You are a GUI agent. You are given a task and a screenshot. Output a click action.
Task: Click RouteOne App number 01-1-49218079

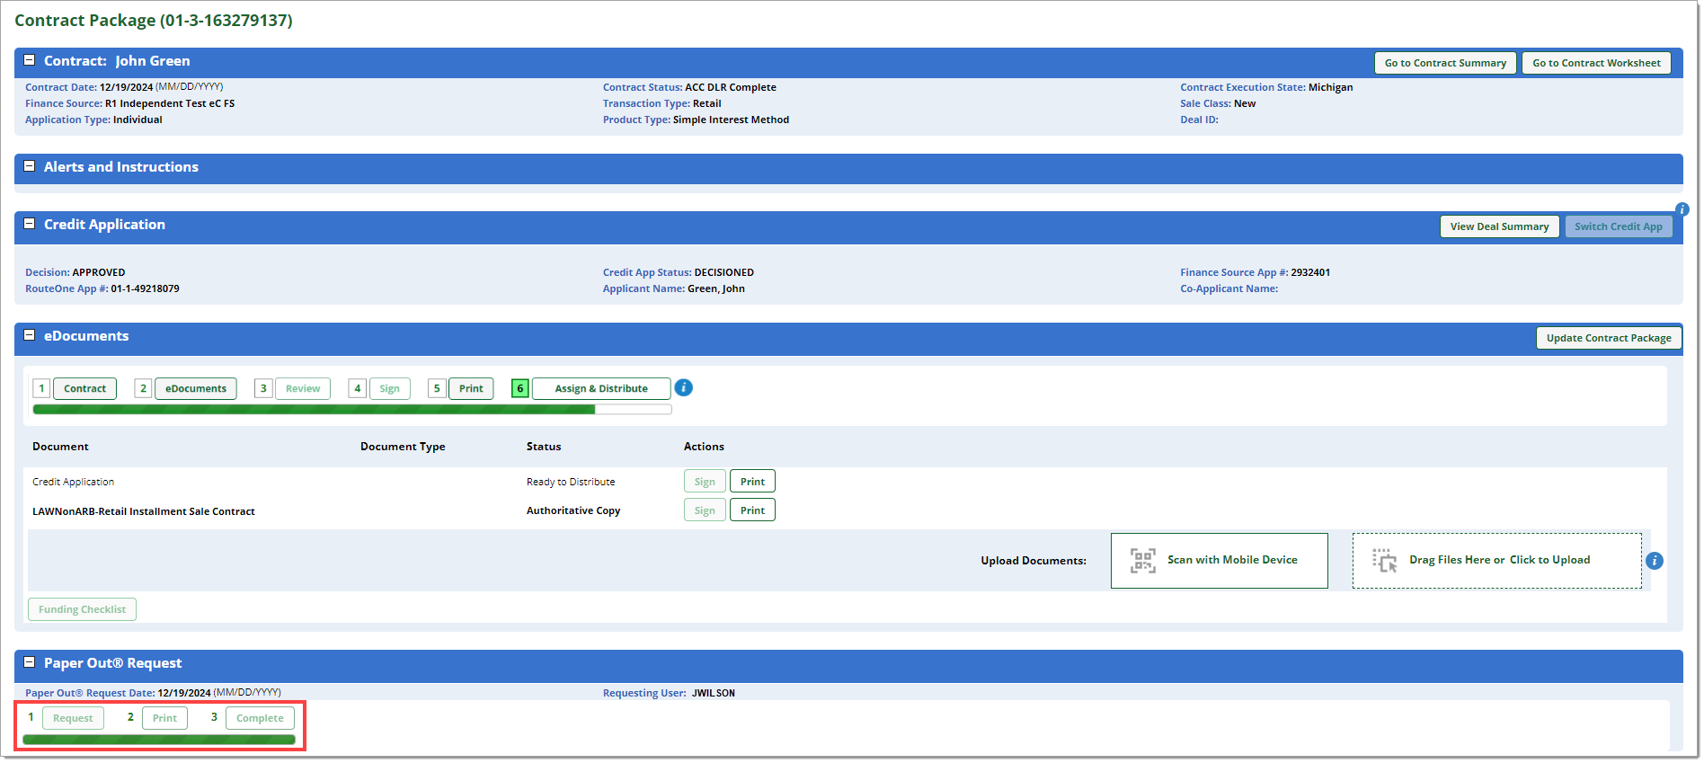coord(145,288)
